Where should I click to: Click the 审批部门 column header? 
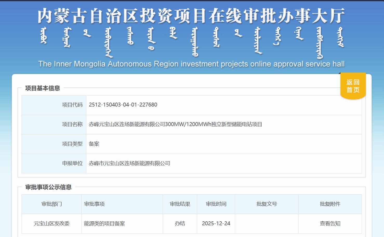click(x=52, y=204)
